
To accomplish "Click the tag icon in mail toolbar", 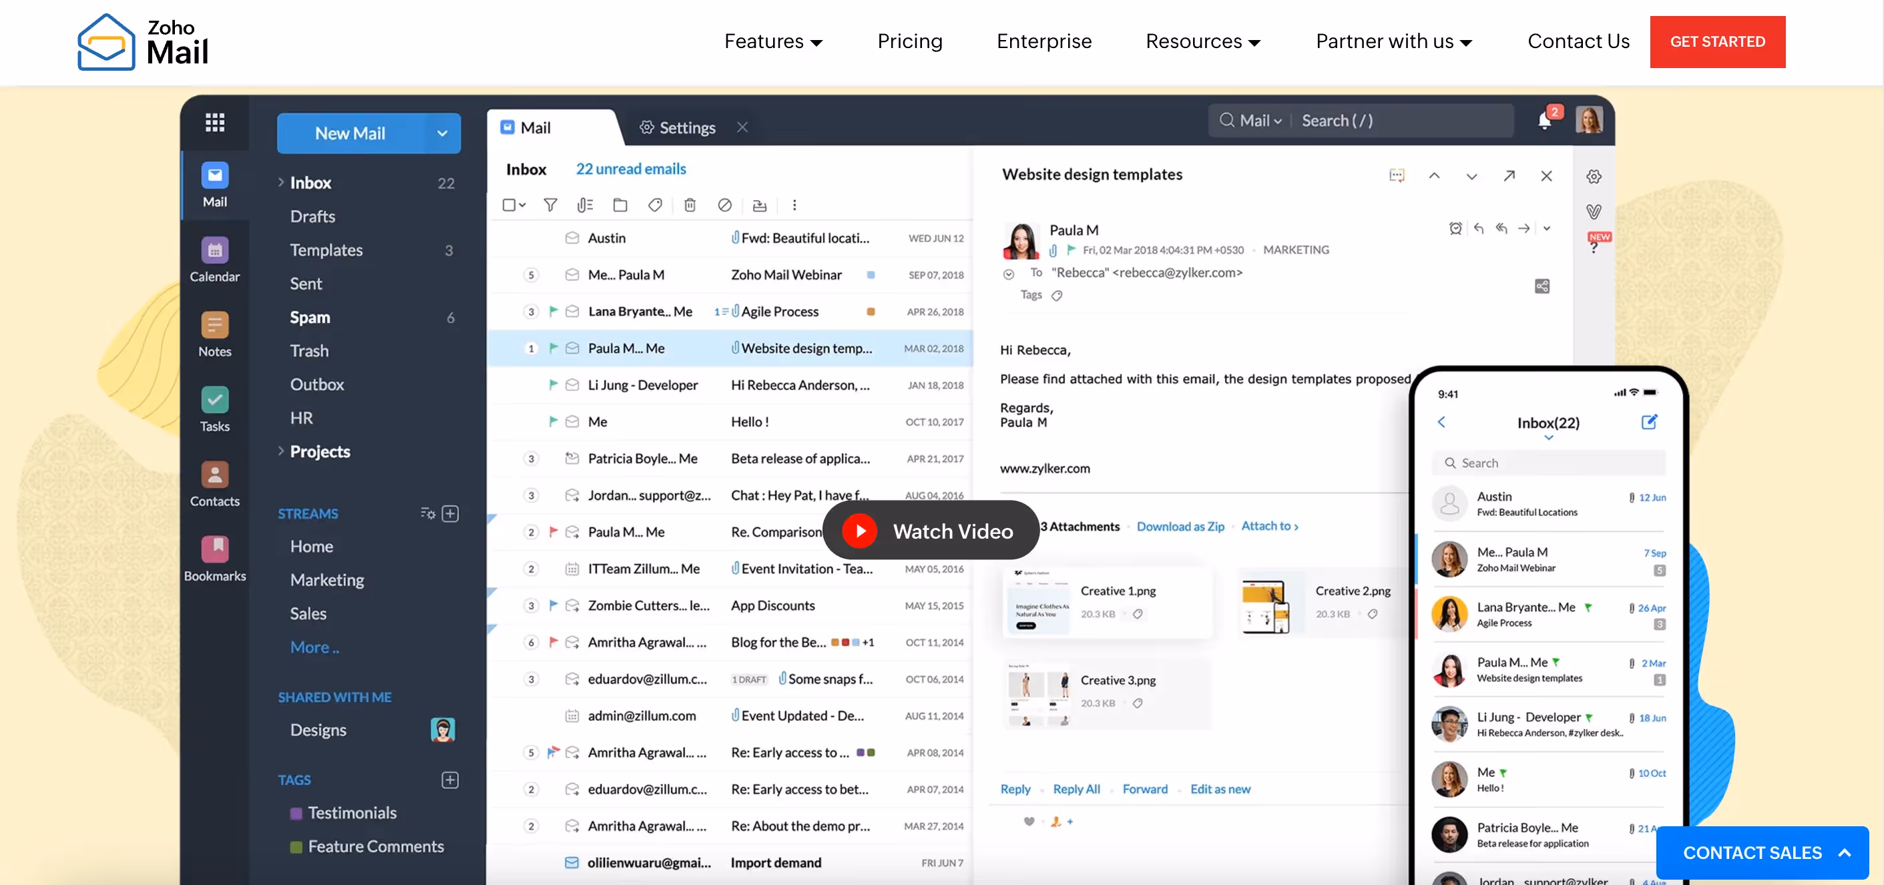I will 654,205.
